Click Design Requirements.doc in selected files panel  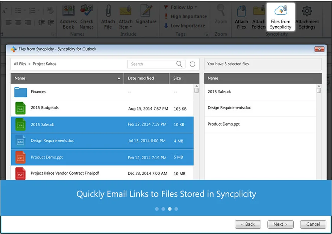260,108
